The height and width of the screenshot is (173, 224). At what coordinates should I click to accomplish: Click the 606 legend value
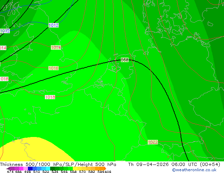click(108, 172)
